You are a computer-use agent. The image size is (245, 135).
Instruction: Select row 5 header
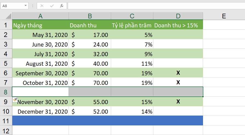click(6, 63)
